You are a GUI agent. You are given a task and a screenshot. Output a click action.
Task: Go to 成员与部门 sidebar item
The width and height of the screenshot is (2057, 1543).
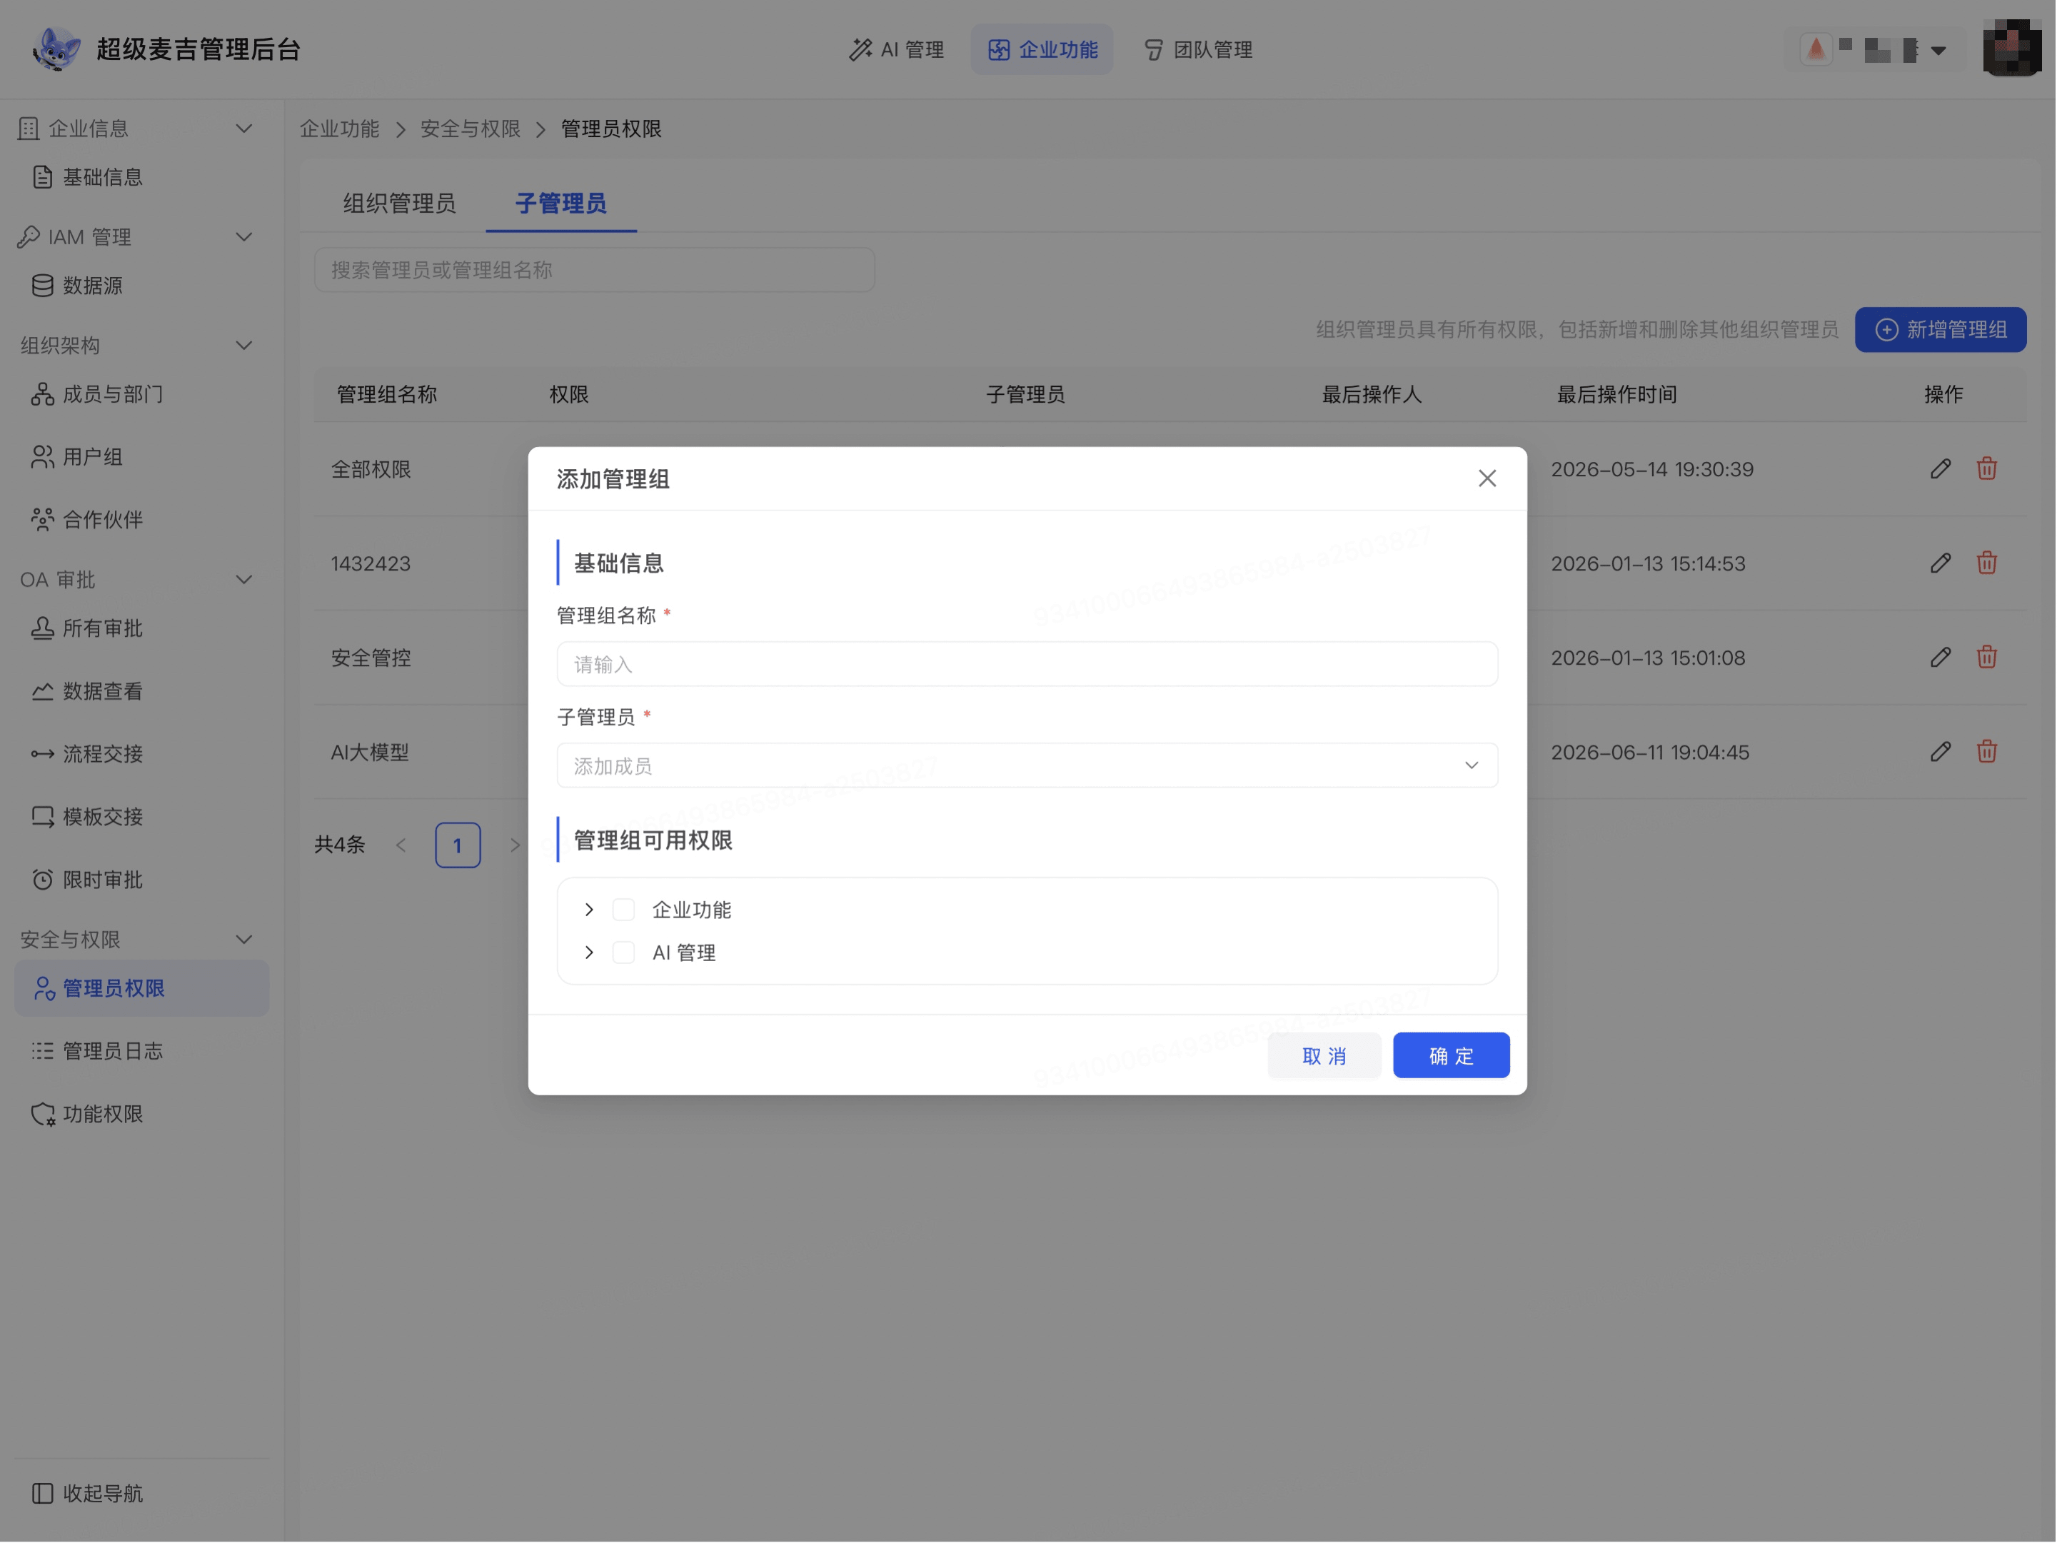[141, 394]
